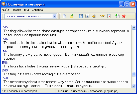
Task: Maximize the Пословицы и поговорки window
Action: (x=127, y=4)
